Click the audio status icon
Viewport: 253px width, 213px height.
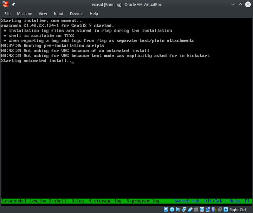click(178, 209)
